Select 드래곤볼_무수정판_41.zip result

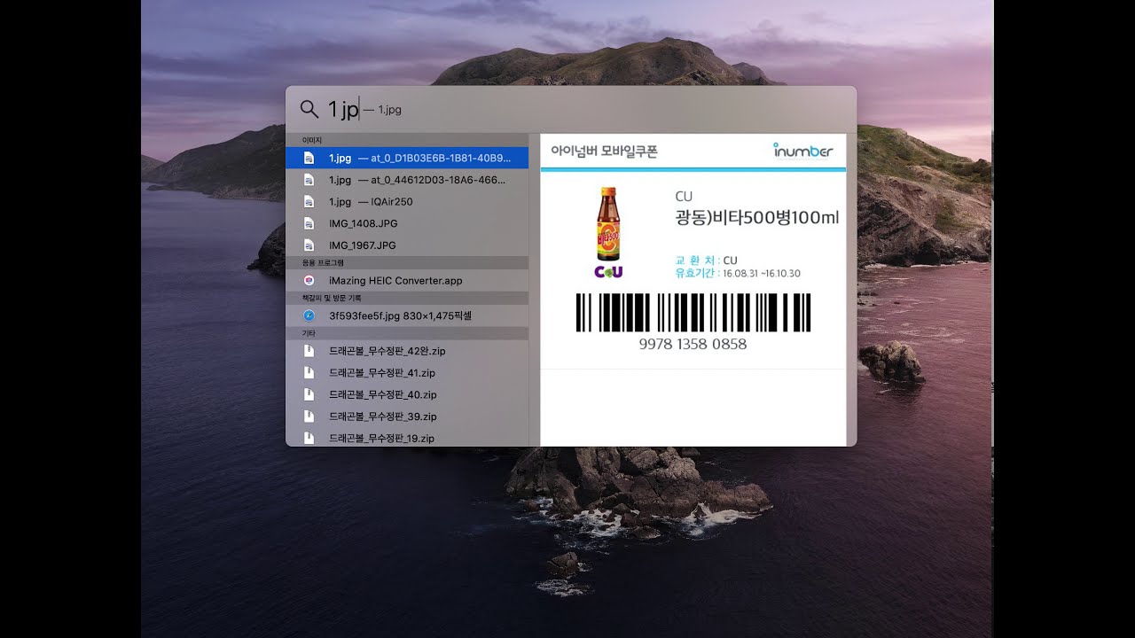click(x=407, y=373)
